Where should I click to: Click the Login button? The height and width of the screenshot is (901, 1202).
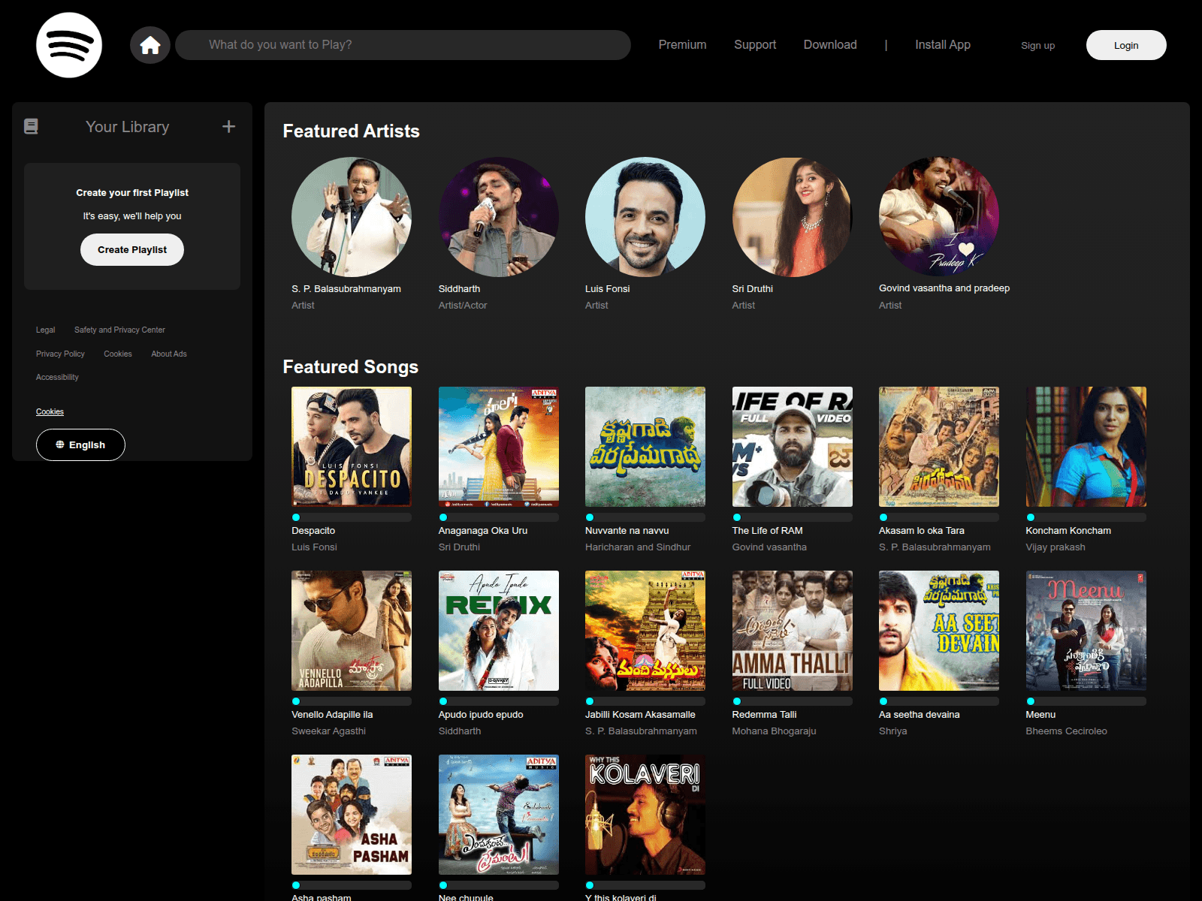coord(1126,45)
